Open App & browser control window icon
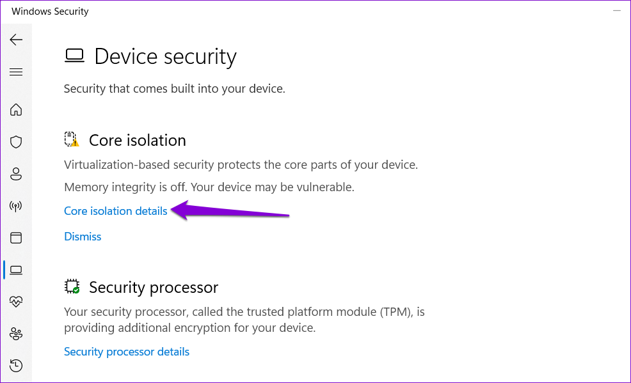Screen dimensions: 631x383 click(x=16, y=238)
